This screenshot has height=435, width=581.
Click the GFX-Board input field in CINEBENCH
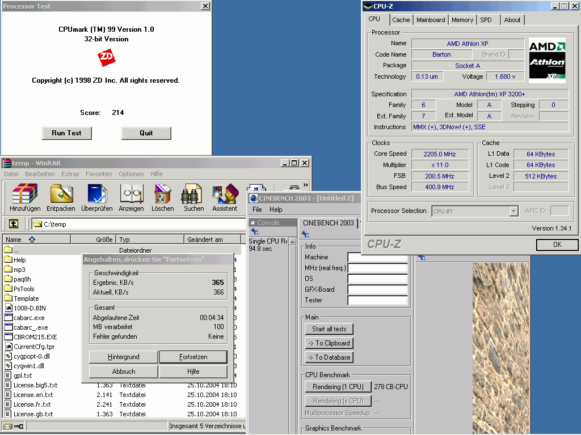(377, 289)
